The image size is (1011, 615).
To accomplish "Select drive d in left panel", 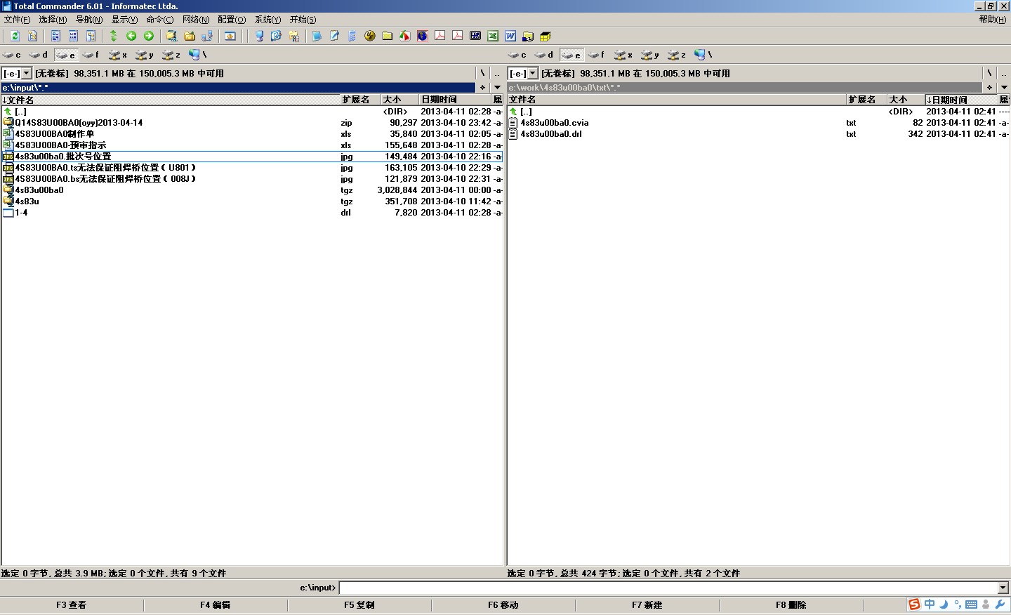I will point(39,55).
